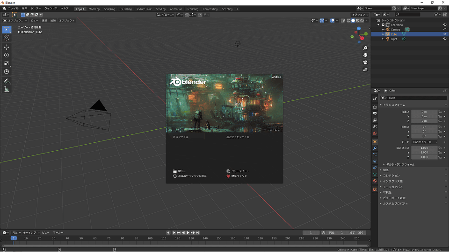Select the Move tool in left toolbar
The image size is (449, 252).
7,47
